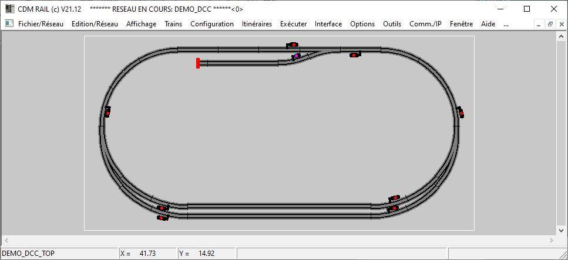Click the red signal on the right curve
Viewport: 568px width, 260px height.
pos(460,112)
